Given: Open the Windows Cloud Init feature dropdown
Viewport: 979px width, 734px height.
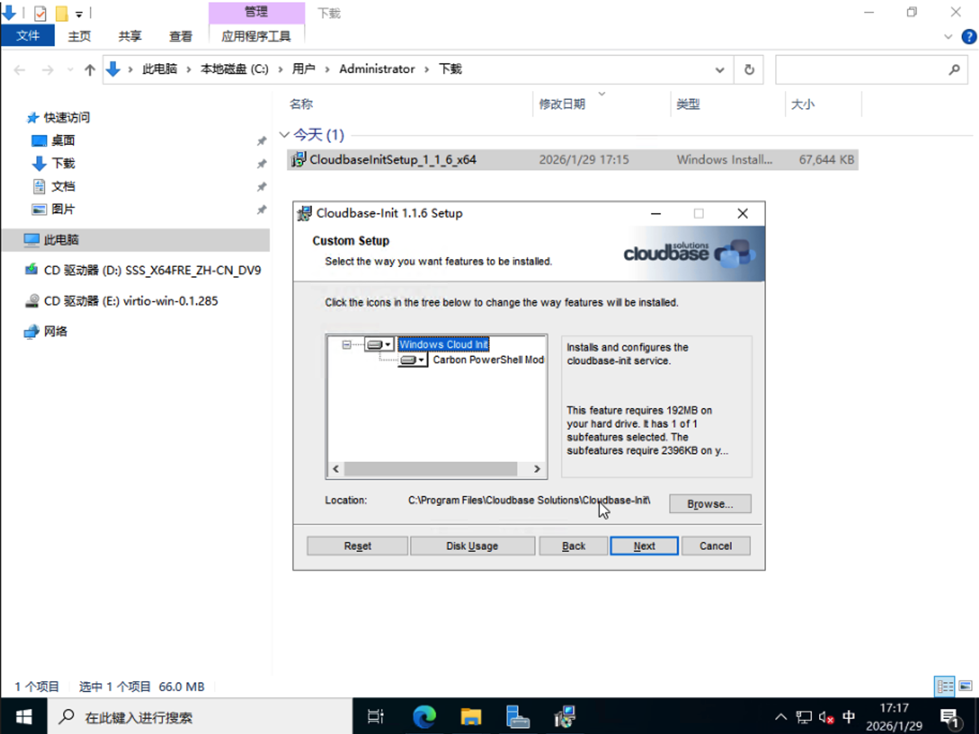Looking at the screenshot, I should [x=379, y=344].
